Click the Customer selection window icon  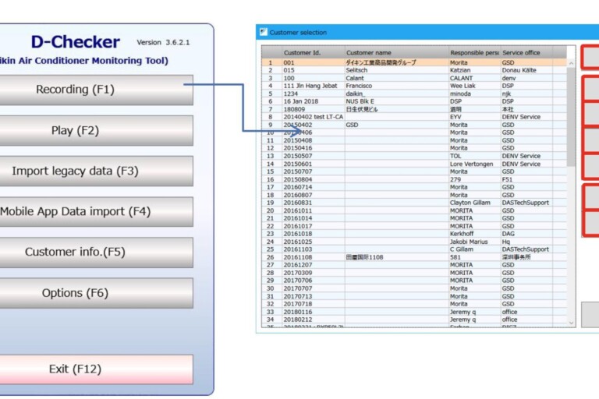click(x=263, y=32)
